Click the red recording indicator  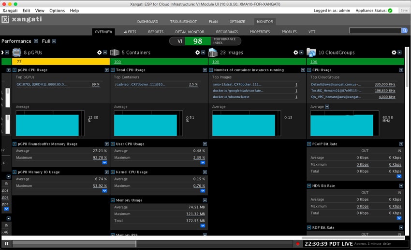click(x=298, y=244)
